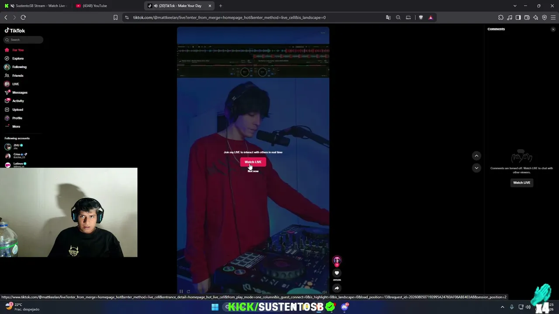Viewport: 559px width, 314px height.
Task: Toggle video volume speaker icon
Action: (x=324, y=292)
